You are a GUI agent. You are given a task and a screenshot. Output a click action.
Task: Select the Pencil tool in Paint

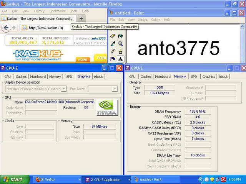pos(113,51)
